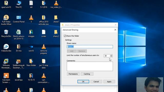Confirm with the OK button

(83, 82)
